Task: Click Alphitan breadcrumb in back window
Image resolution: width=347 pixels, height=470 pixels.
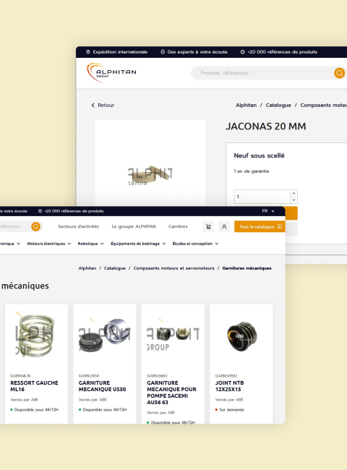Action: (x=246, y=106)
